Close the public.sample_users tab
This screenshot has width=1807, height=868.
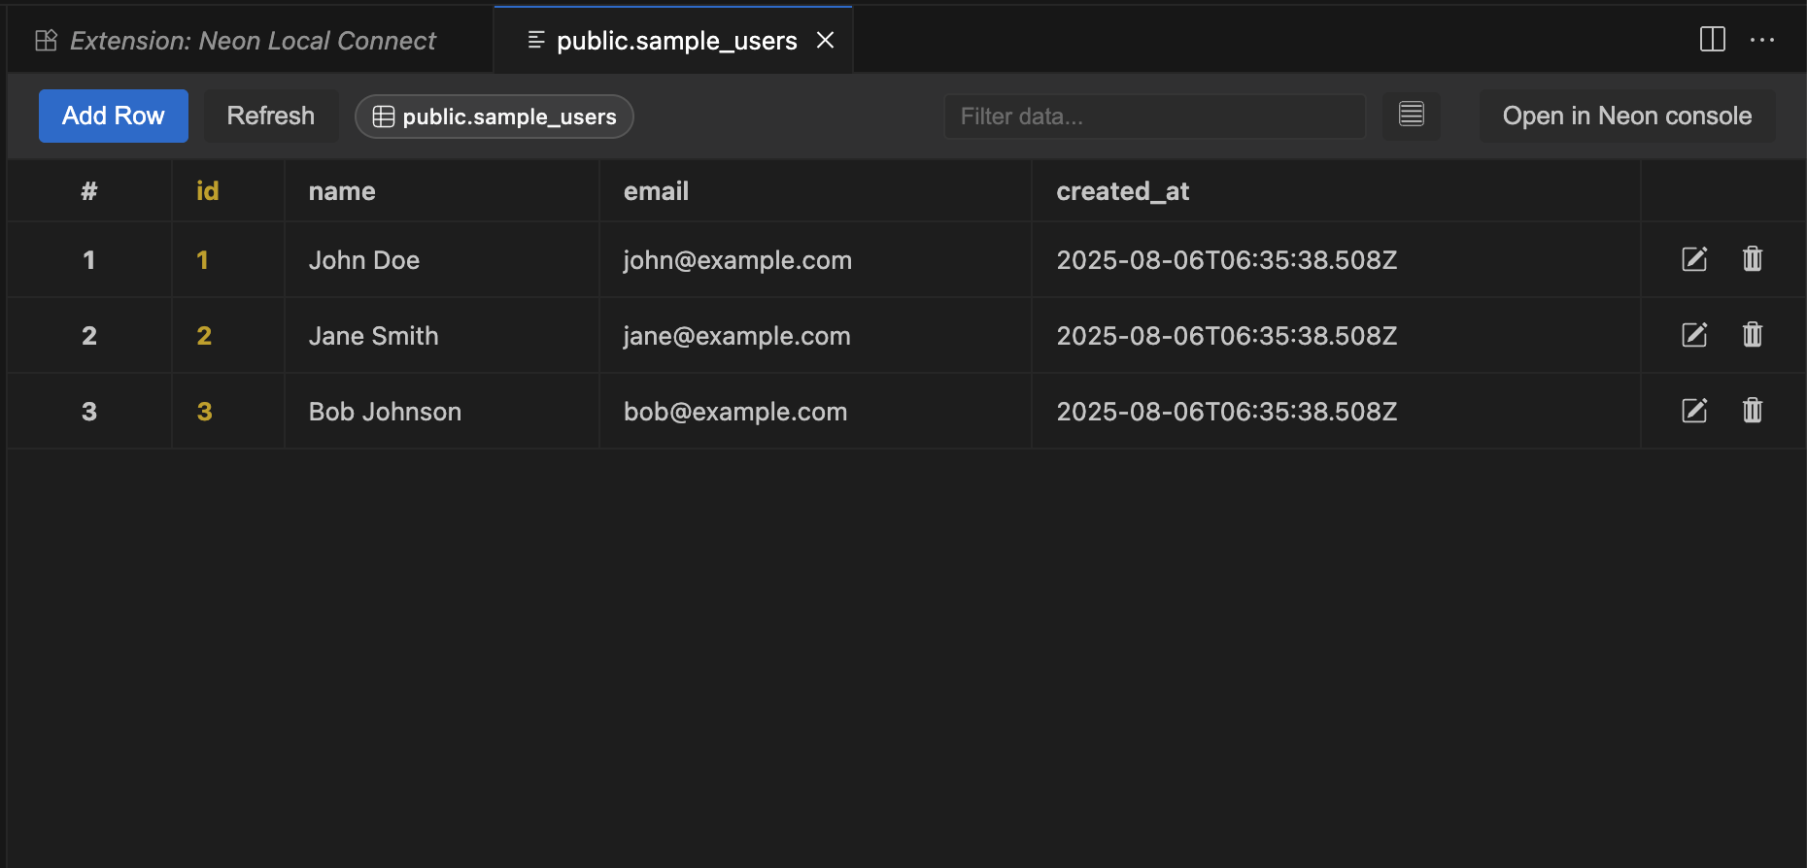click(825, 40)
